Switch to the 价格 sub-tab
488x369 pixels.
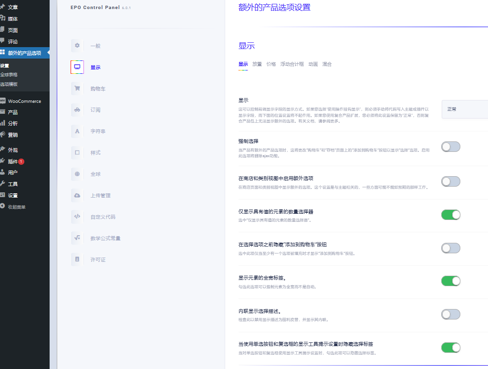coord(271,64)
